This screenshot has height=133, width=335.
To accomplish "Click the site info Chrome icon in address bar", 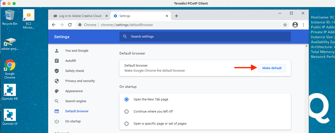I will tap(80, 25).
